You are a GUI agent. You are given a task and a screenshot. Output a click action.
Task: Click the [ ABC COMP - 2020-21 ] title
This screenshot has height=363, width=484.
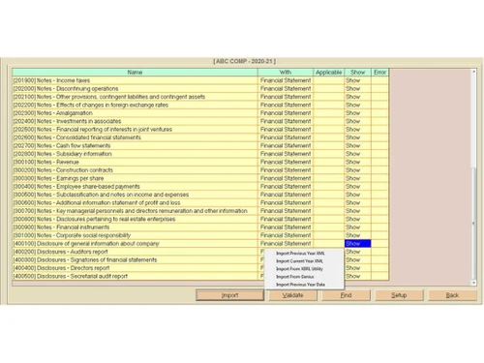(x=244, y=61)
